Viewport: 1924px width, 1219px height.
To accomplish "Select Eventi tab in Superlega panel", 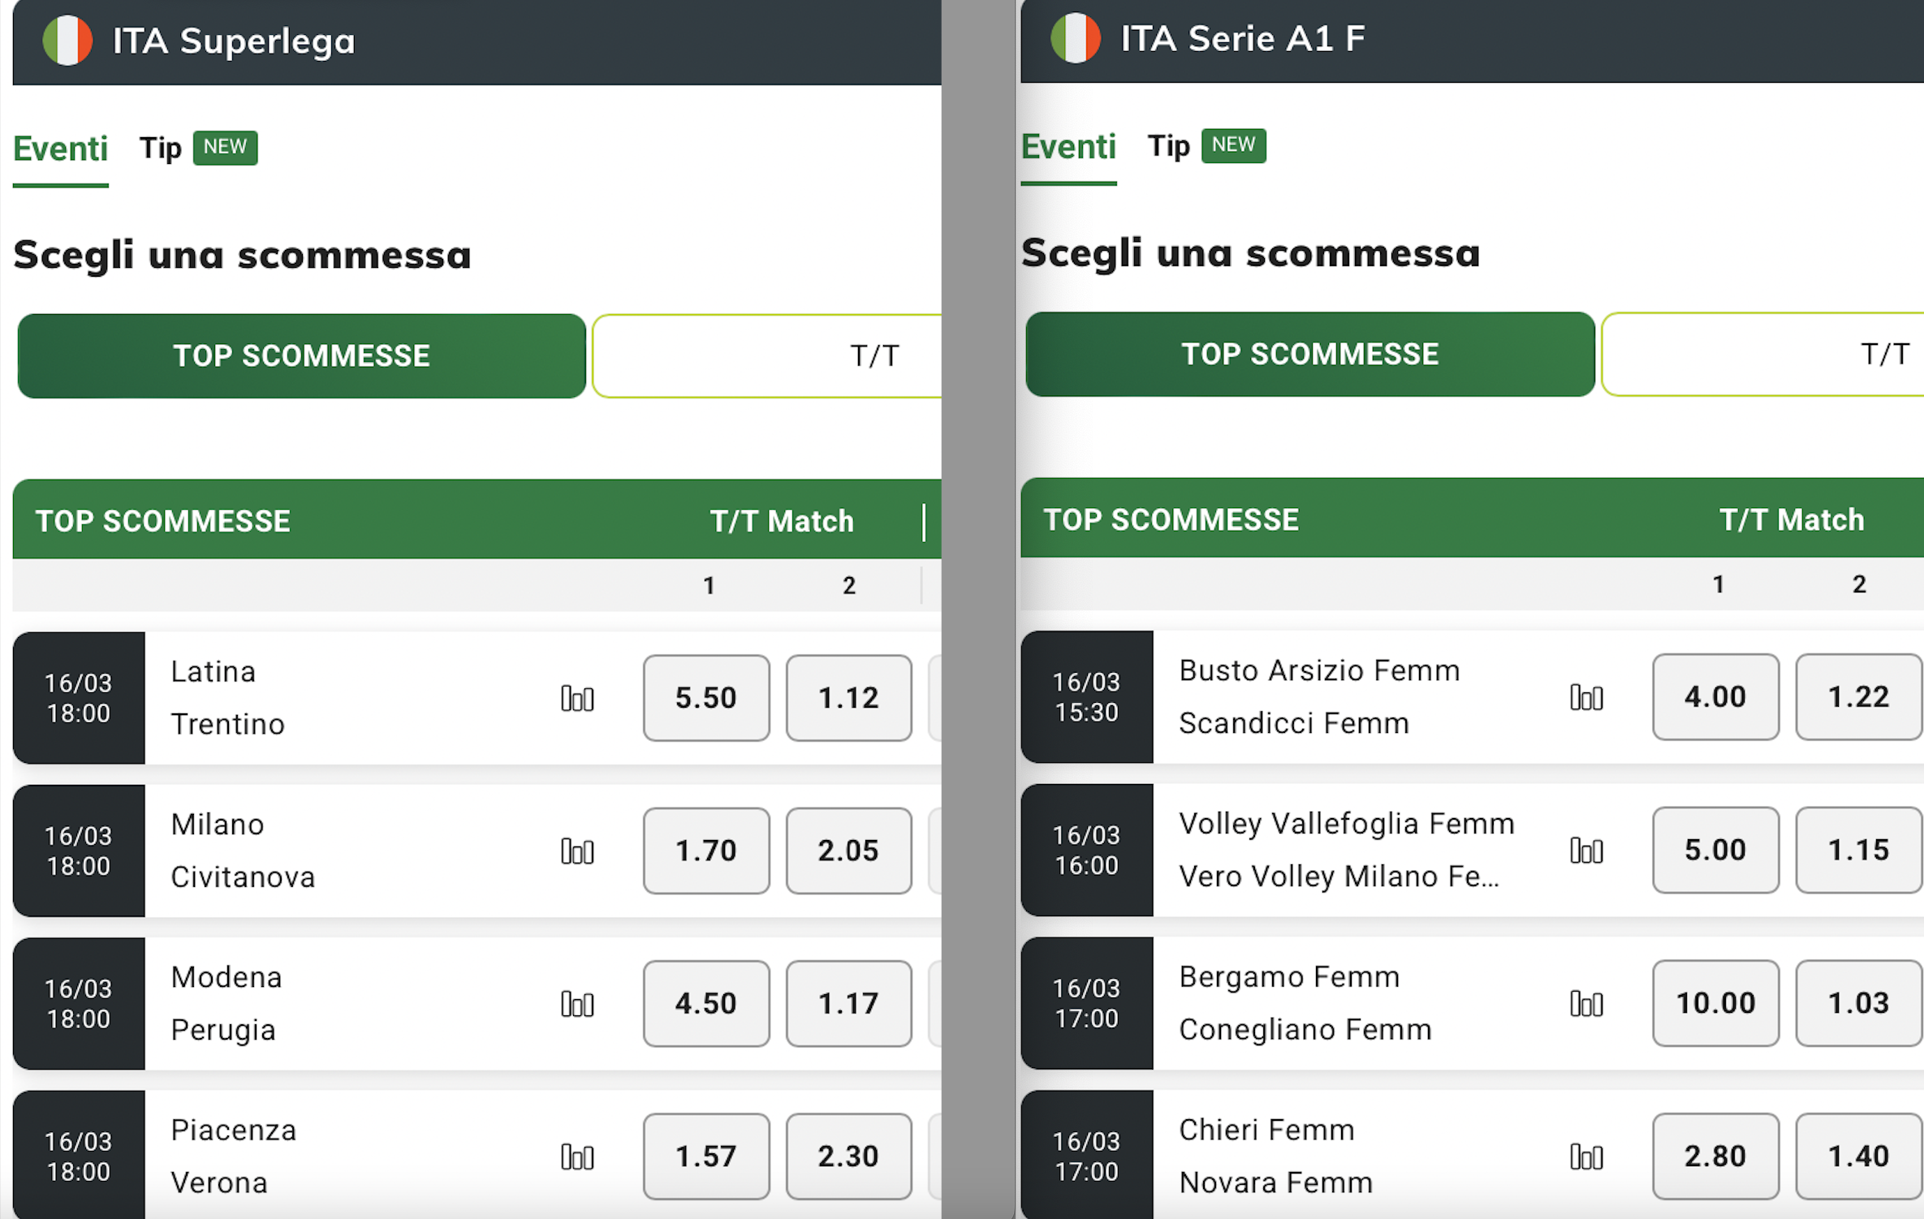I will click(x=61, y=149).
